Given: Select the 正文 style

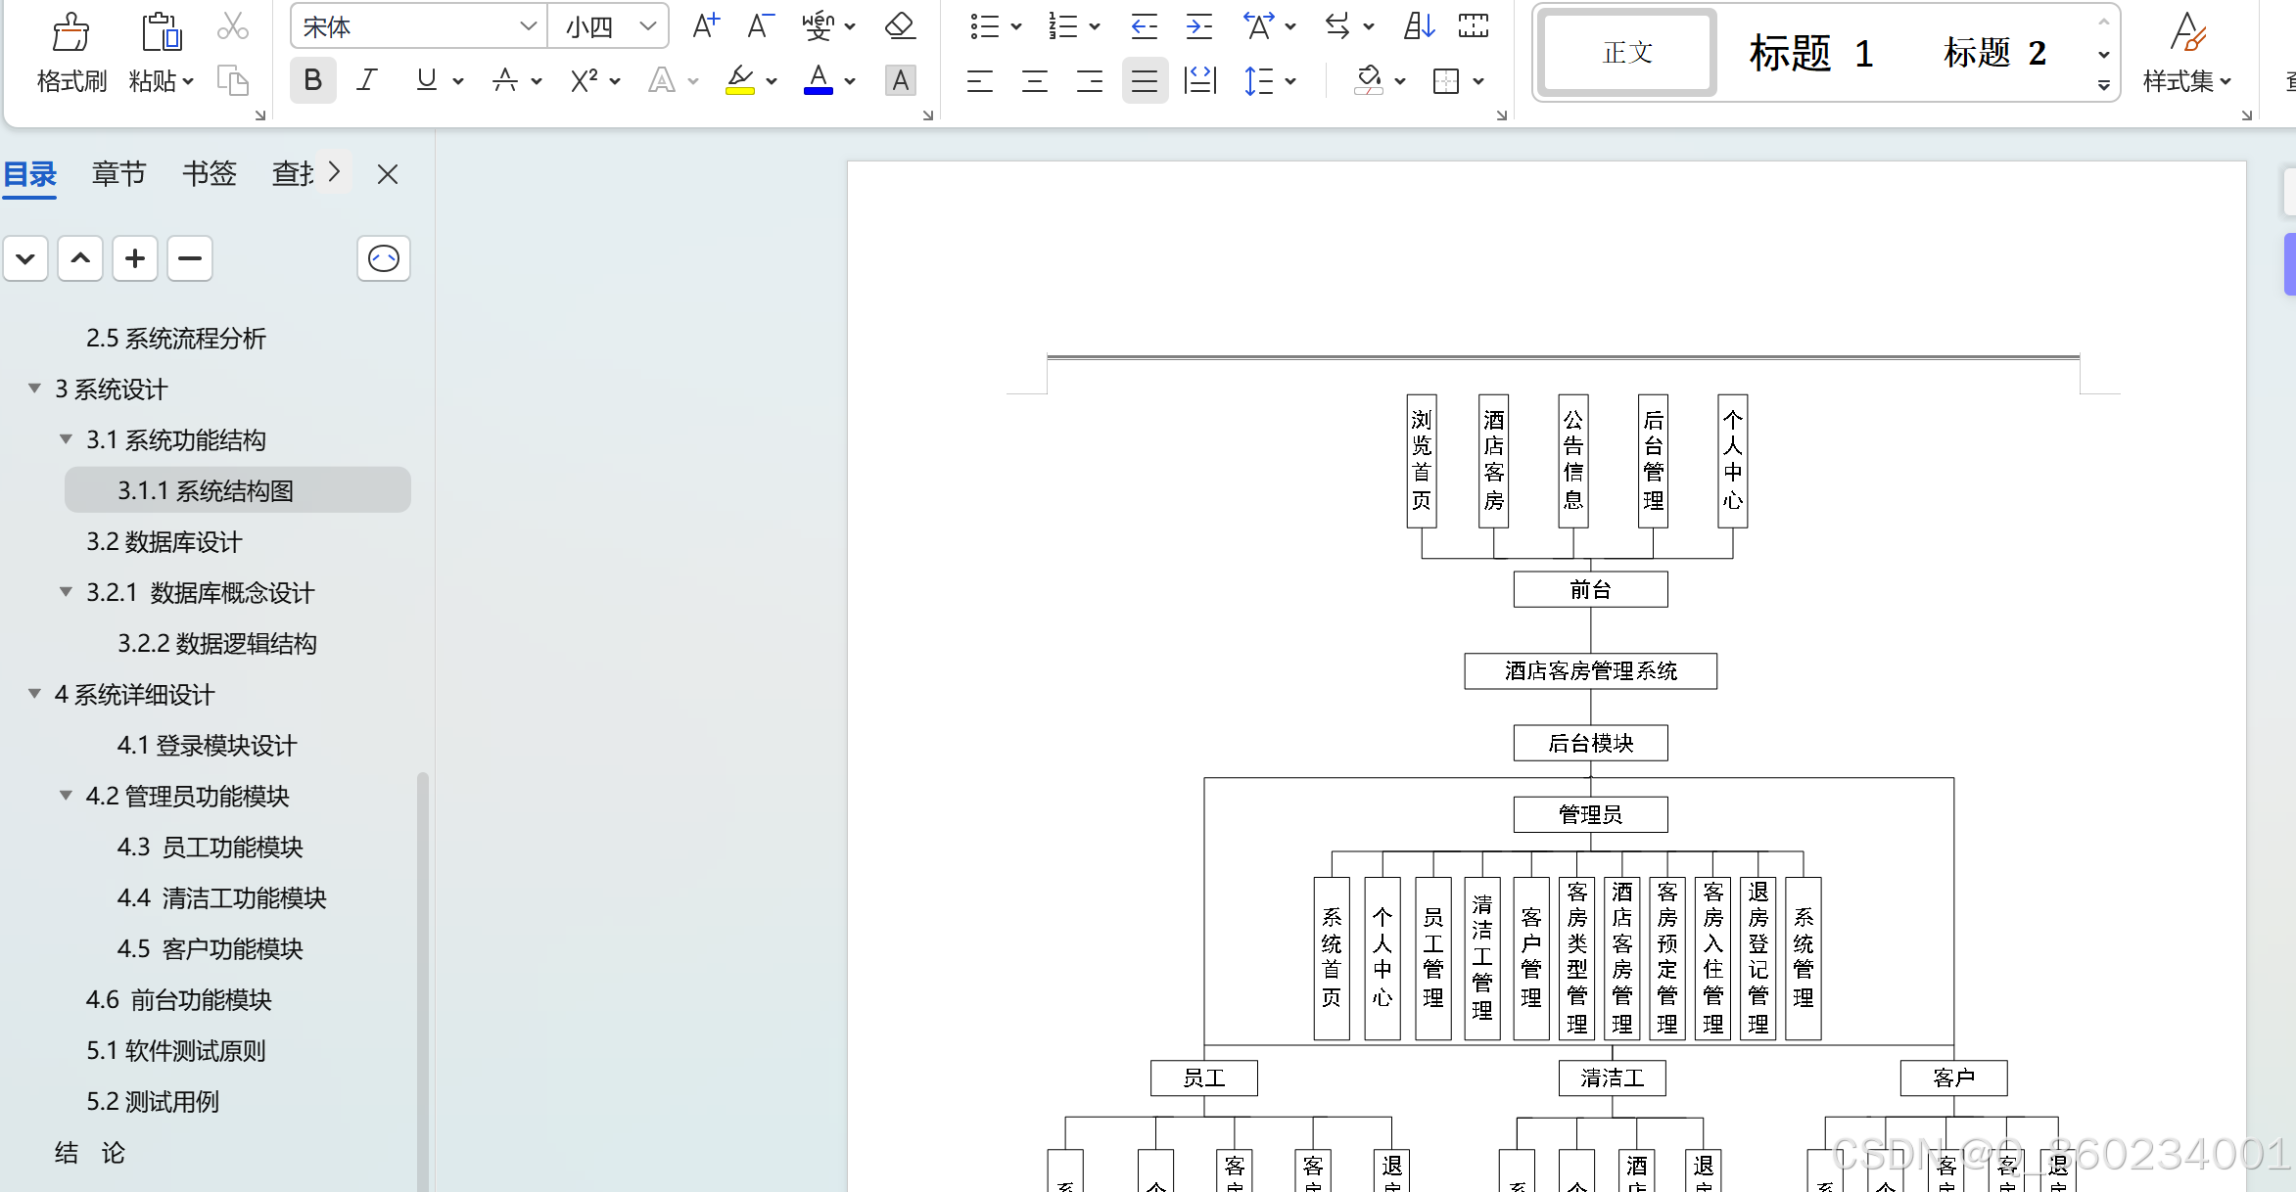Looking at the screenshot, I should [x=1627, y=53].
